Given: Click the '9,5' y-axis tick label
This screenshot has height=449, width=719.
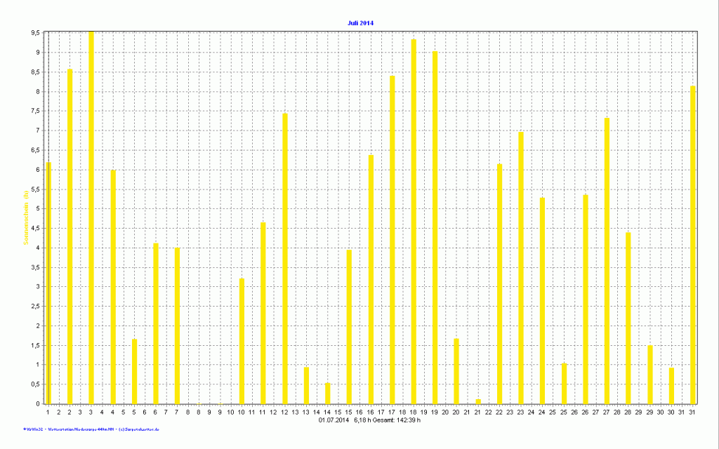Looking at the screenshot, I should click(34, 33).
